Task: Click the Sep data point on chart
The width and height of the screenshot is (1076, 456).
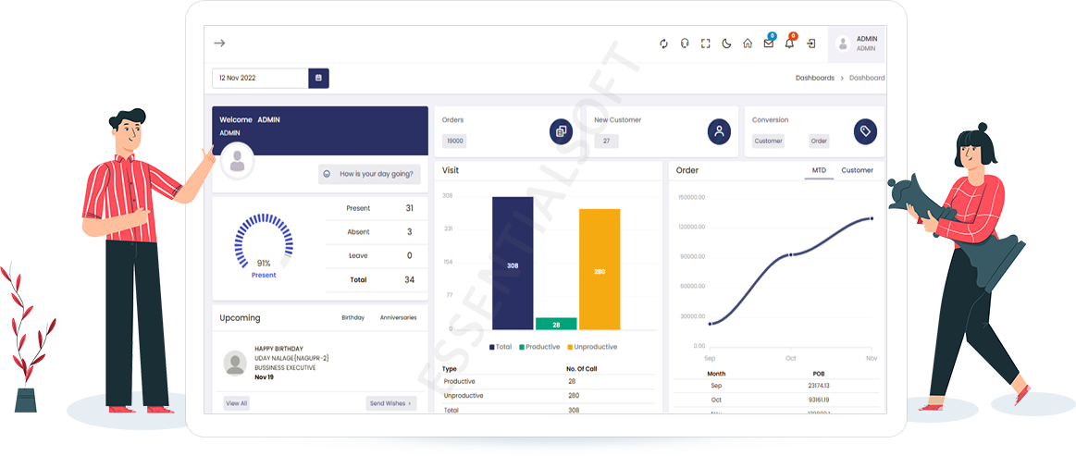Action: (711, 324)
